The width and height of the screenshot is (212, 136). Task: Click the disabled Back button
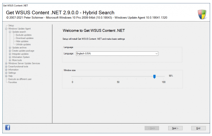click(152, 128)
